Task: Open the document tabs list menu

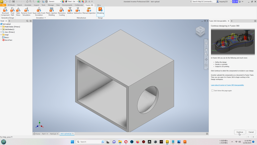Action: coord(207,134)
